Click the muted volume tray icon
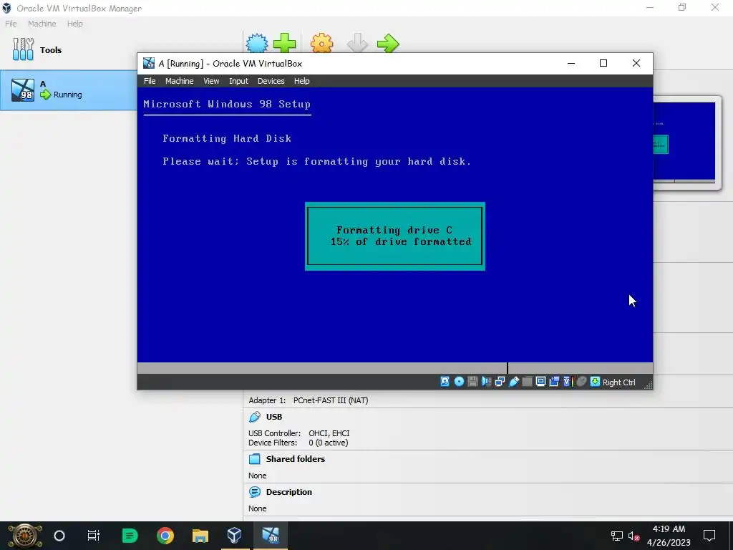The width and height of the screenshot is (733, 550). click(634, 536)
